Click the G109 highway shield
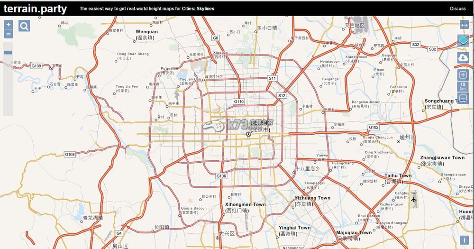This screenshot has height=249, width=474. tap(36, 66)
